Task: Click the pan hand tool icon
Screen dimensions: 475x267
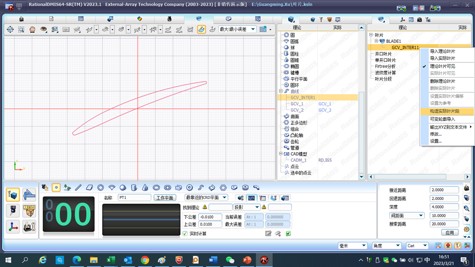Action: pyautogui.click(x=32, y=30)
